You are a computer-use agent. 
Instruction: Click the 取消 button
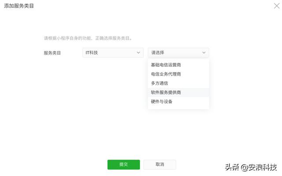pyautogui.click(x=160, y=165)
